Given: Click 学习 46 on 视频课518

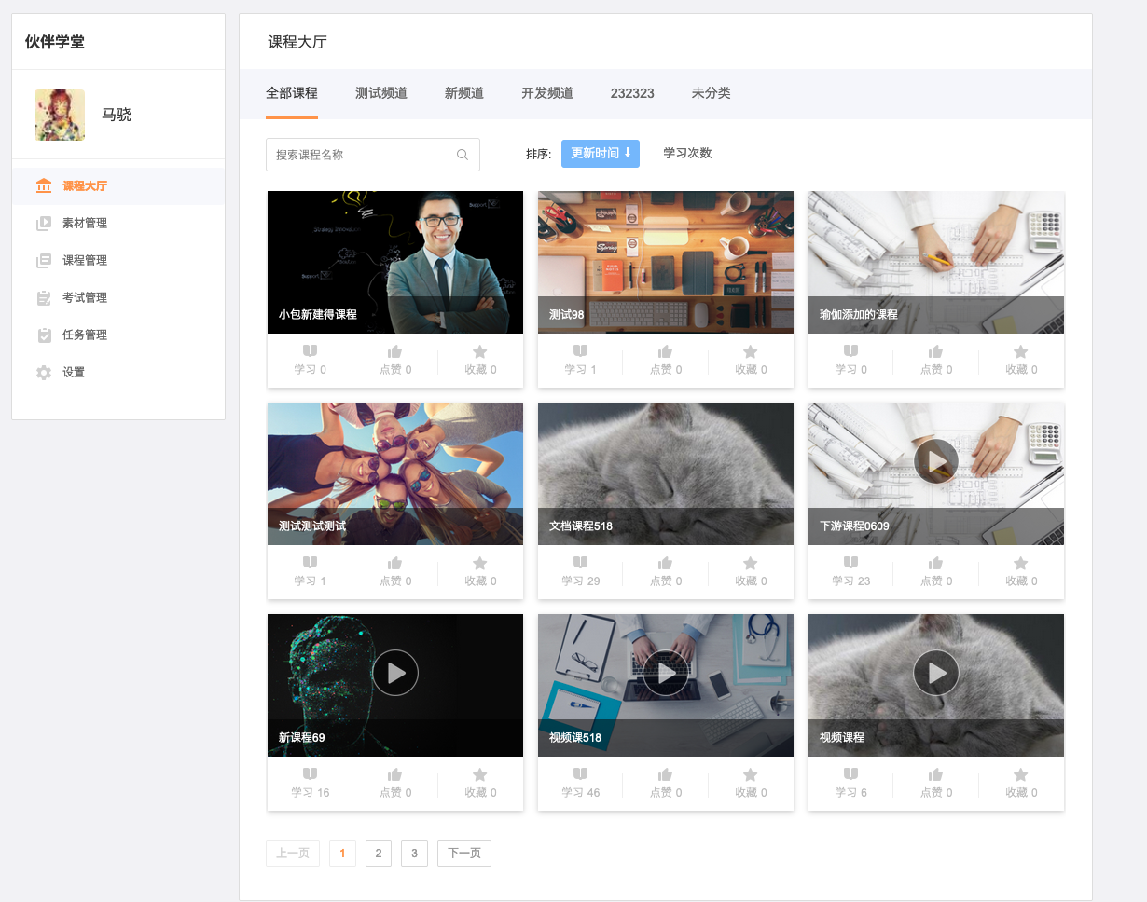Looking at the screenshot, I should point(580,793).
